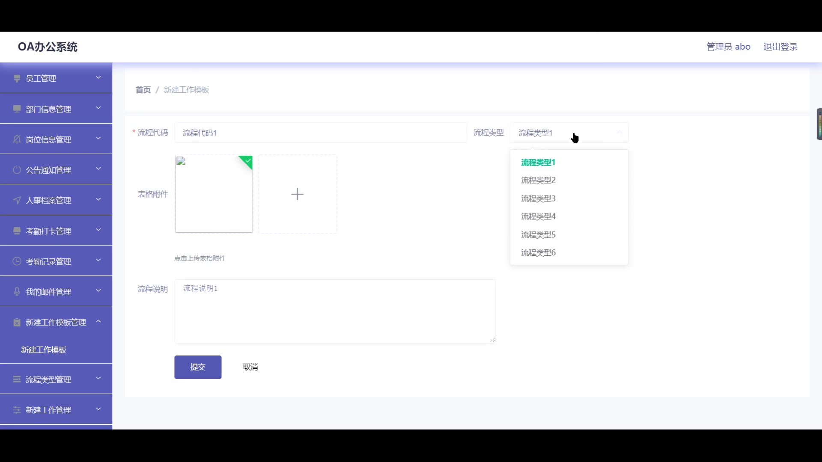Click the 人事档案管理 paper-plane icon
822x462 pixels.
tap(17, 200)
